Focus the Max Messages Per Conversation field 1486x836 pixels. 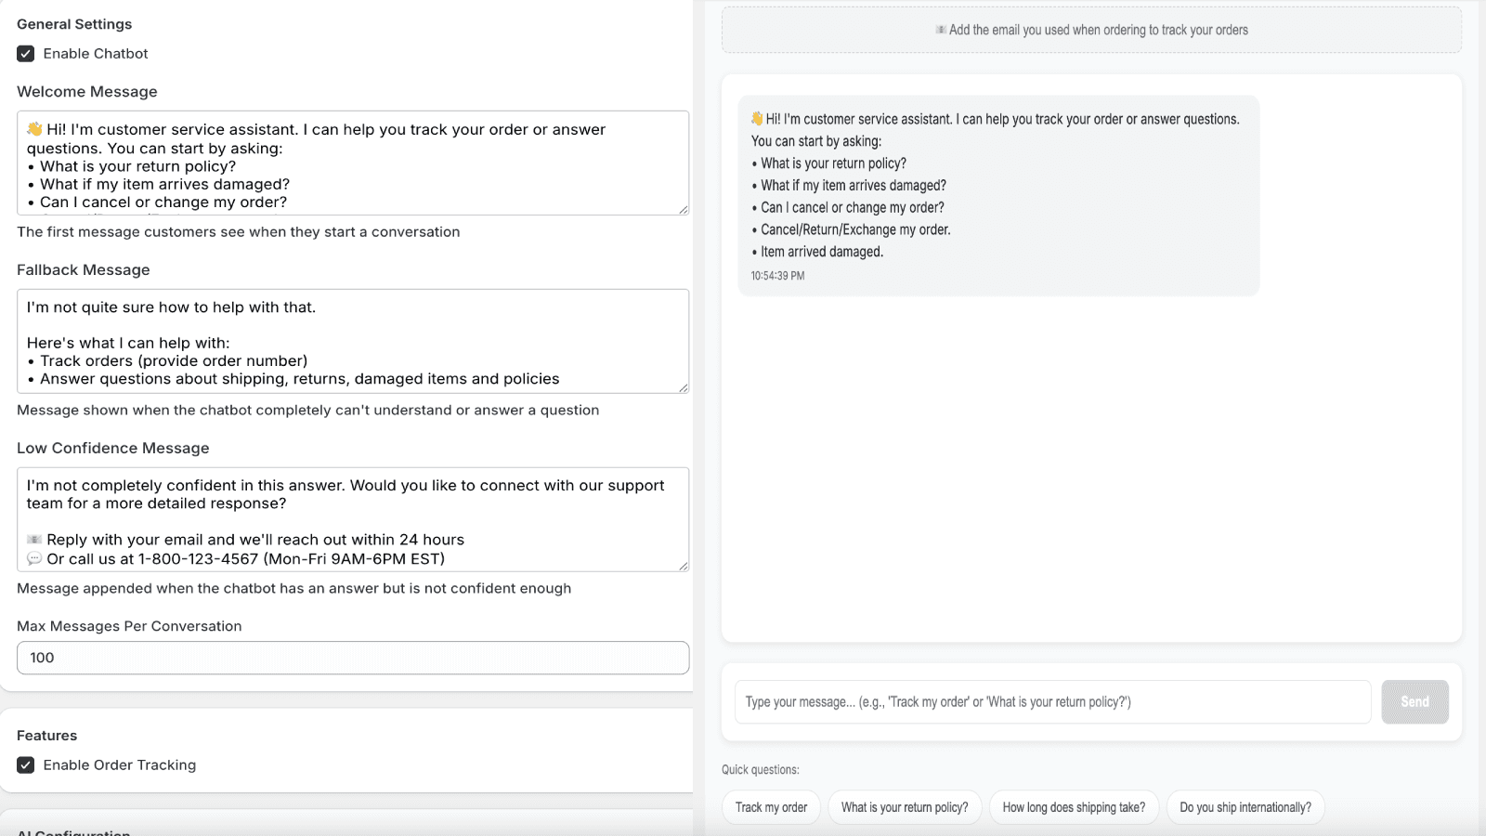point(353,658)
